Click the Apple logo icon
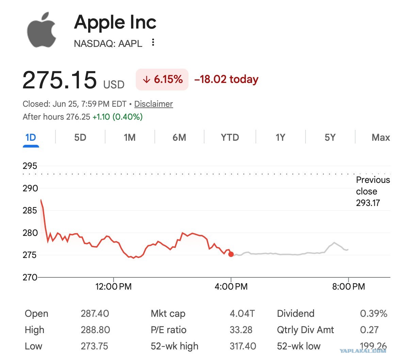 (x=42, y=30)
